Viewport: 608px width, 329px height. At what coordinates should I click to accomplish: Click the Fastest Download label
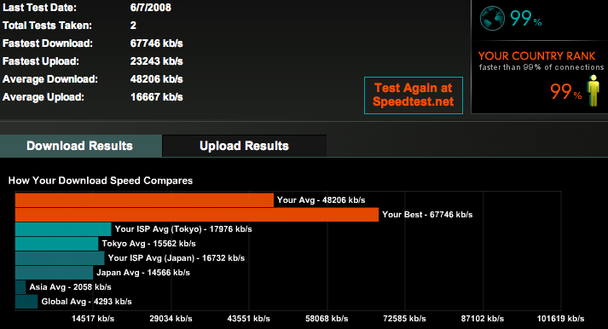48,43
